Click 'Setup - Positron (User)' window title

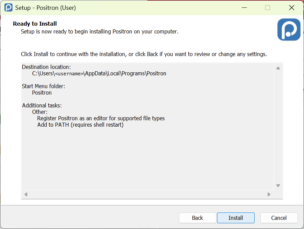coord(46,8)
